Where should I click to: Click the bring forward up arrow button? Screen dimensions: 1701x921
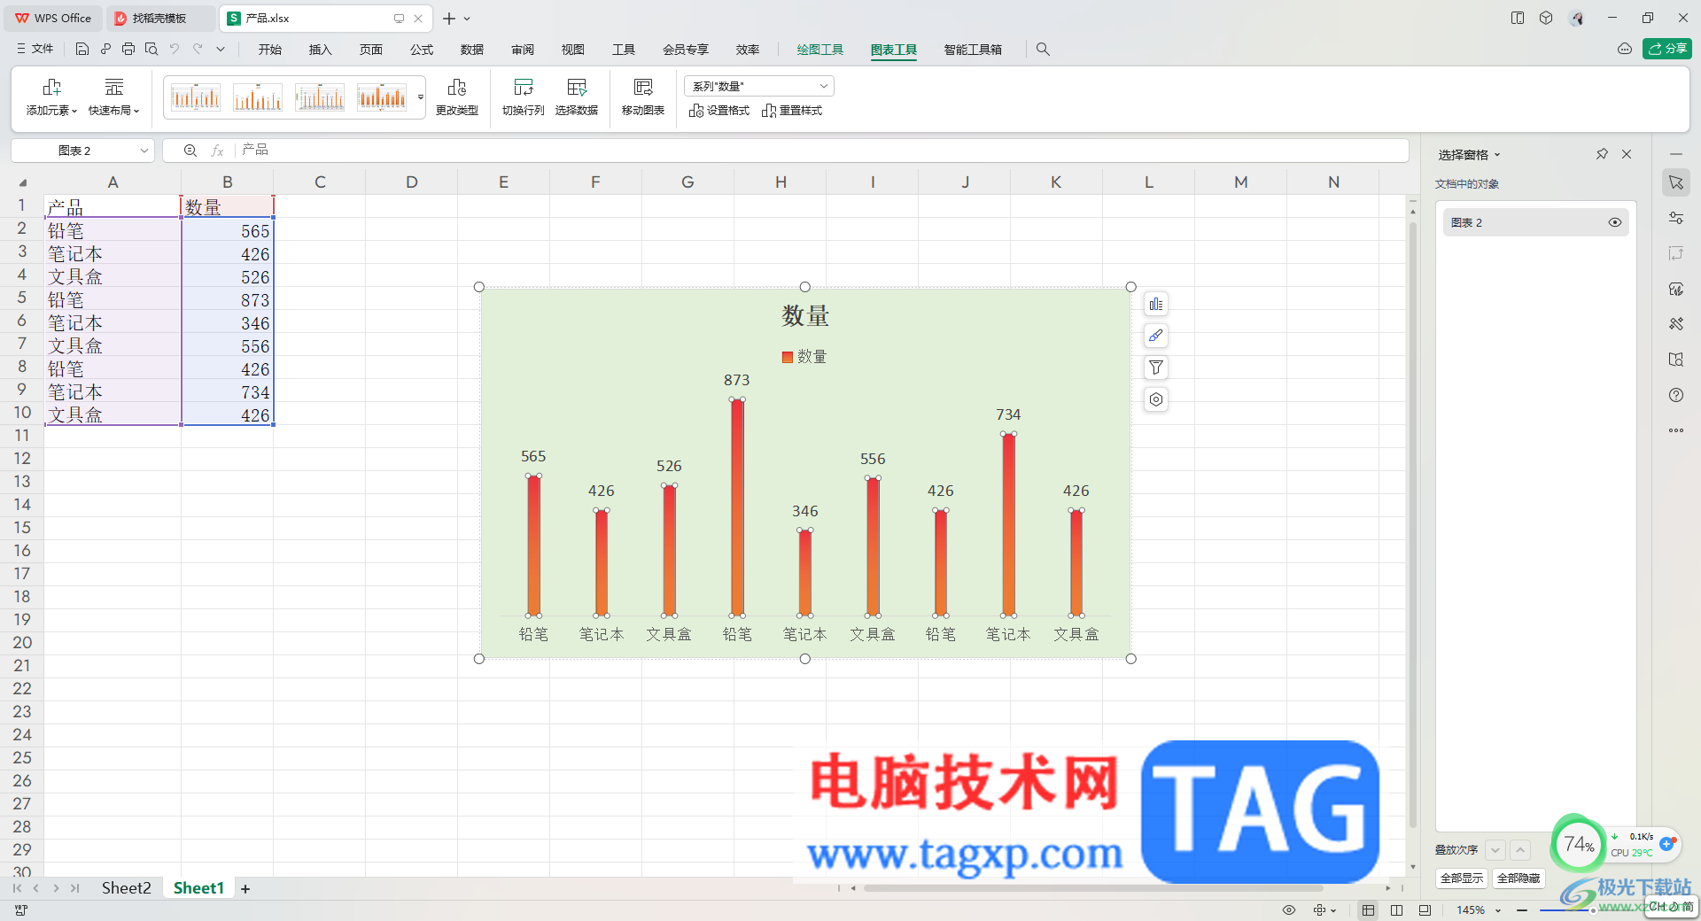click(1520, 850)
